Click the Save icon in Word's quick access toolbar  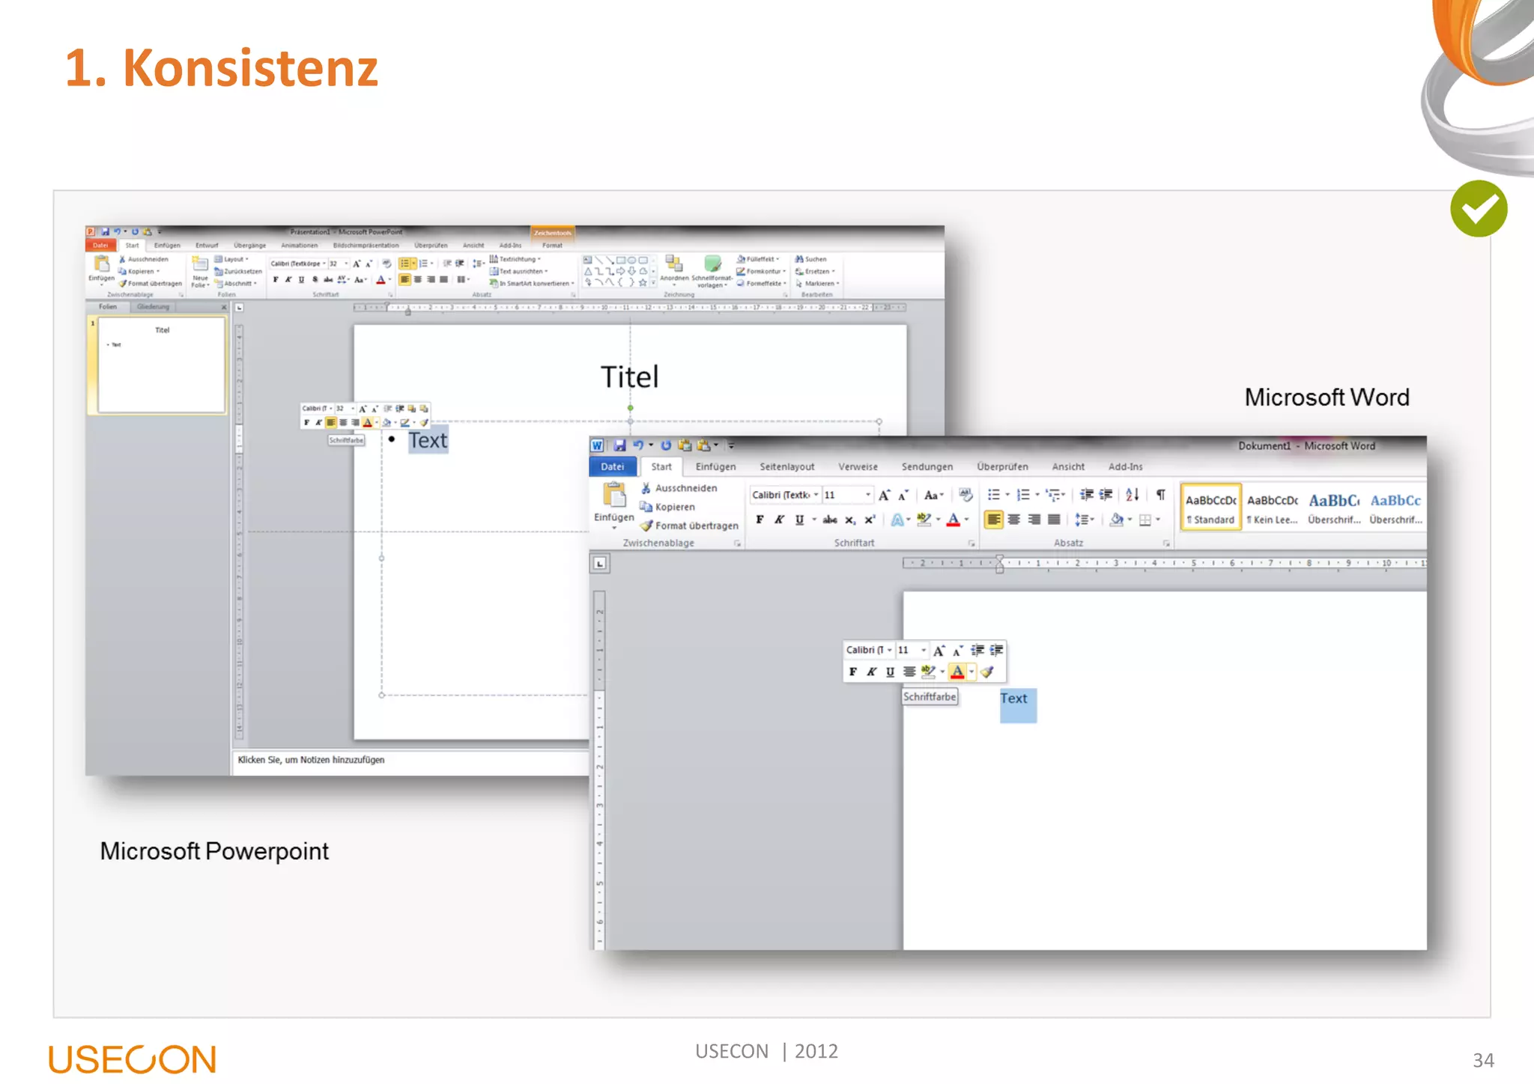pos(619,445)
